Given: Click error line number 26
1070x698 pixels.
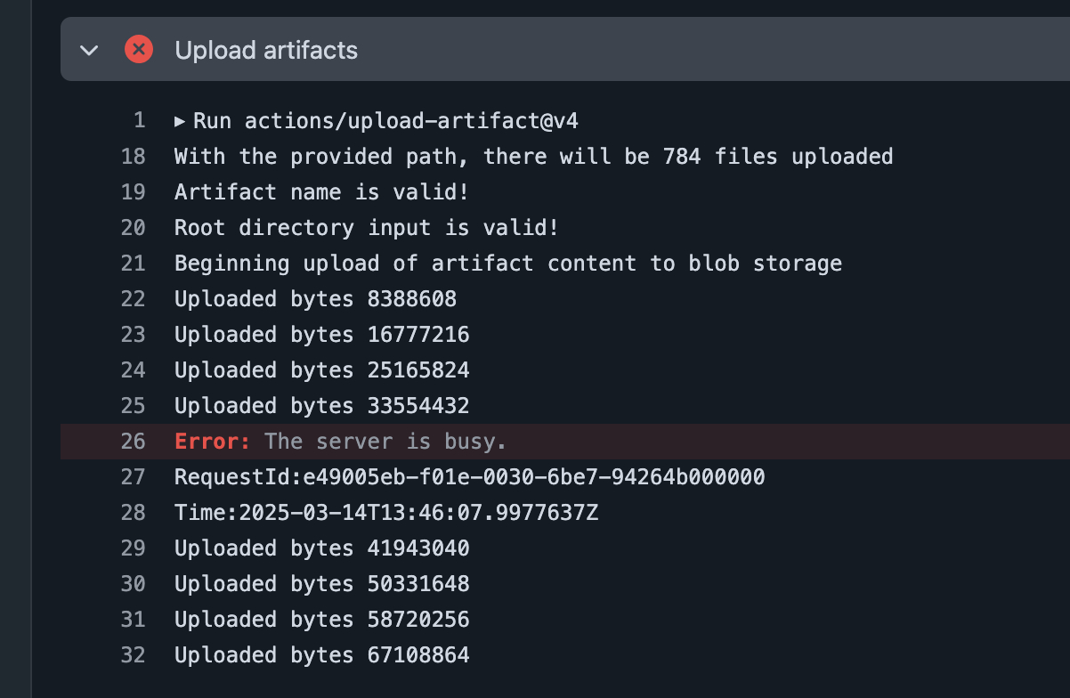Looking at the screenshot, I should 133,442.
